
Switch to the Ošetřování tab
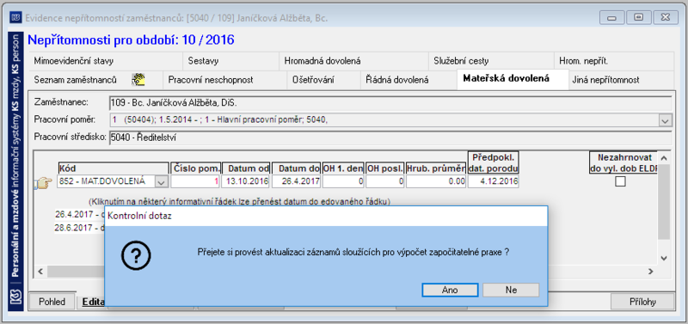click(x=323, y=80)
